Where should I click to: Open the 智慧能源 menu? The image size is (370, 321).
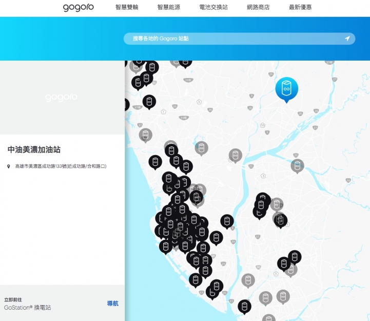pyautogui.click(x=169, y=7)
